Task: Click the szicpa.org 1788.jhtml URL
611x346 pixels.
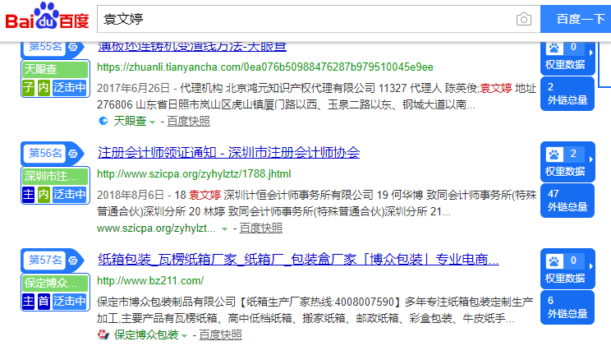Action: tap(194, 174)
